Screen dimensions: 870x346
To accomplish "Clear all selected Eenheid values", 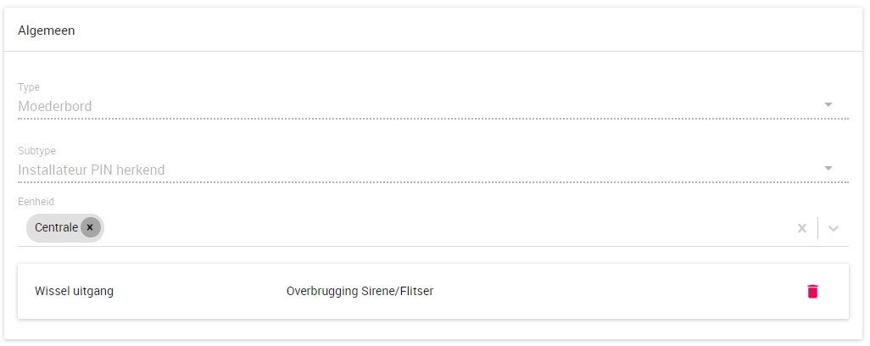I will (x=801, y=228).
